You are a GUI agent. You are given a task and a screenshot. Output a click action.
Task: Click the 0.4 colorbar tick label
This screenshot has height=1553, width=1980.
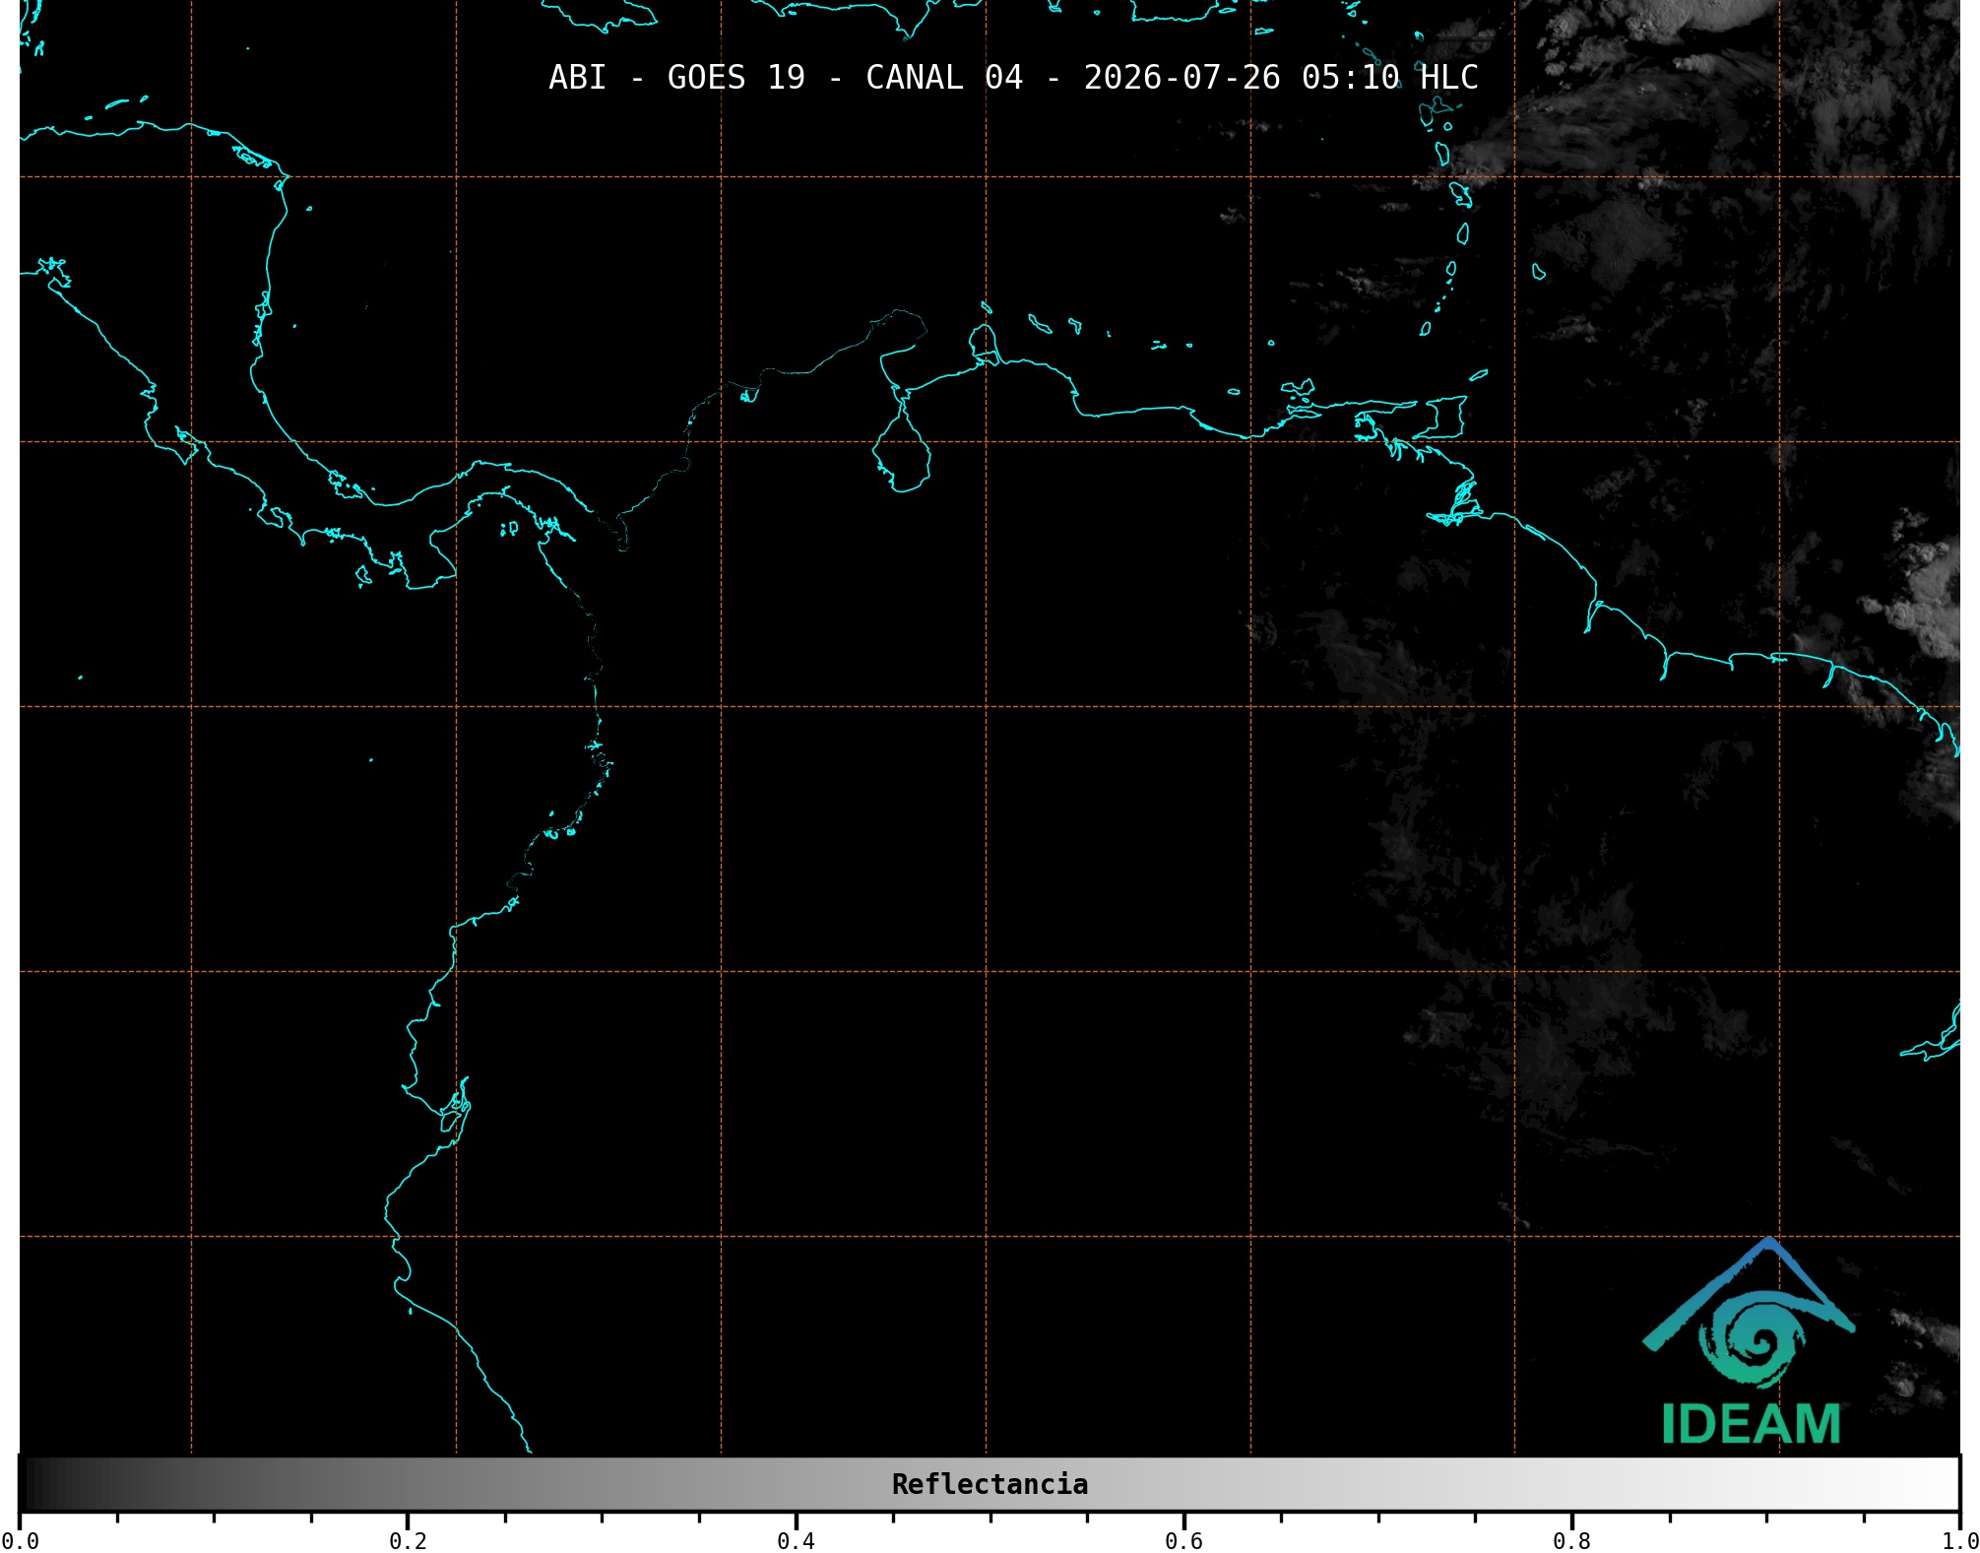point(796,1540)
